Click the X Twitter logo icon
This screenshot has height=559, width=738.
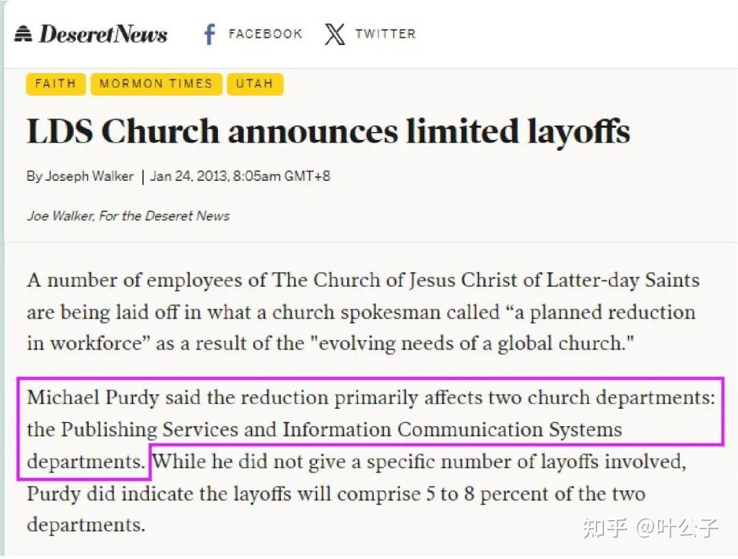[x=335, y=34]
